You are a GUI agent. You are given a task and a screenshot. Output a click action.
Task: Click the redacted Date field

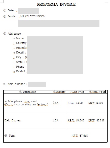tap(29, 11)
